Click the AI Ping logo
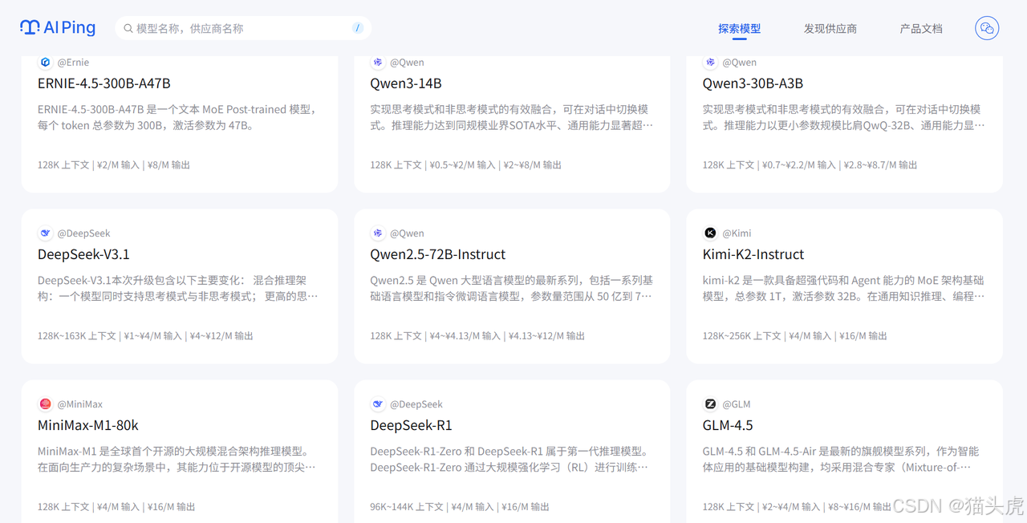The image size is (1027, 523). [x=58, y=28]
